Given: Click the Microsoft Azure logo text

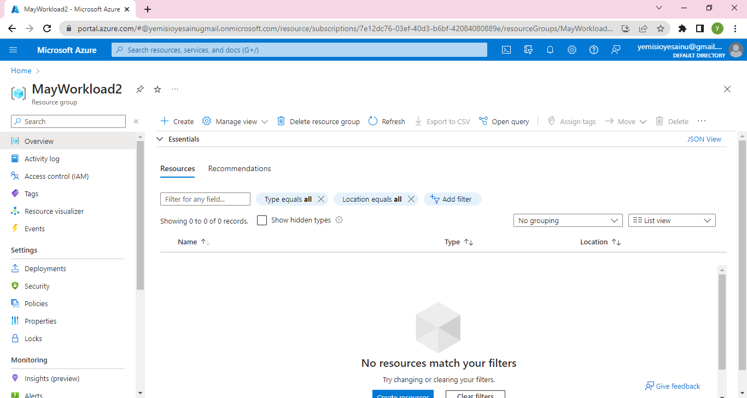Looking at the screenshot, I should (67, 50).
